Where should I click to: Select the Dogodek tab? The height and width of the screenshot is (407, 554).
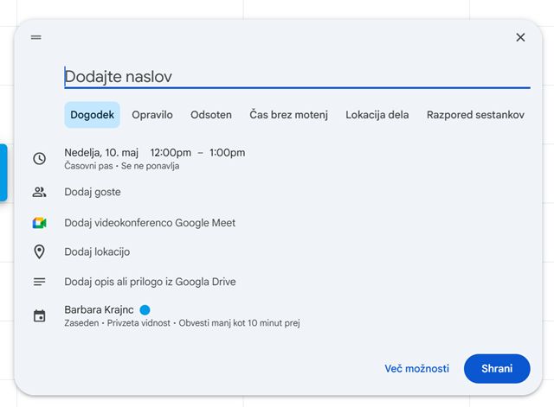pyautogui.click(x=93, y=115)
